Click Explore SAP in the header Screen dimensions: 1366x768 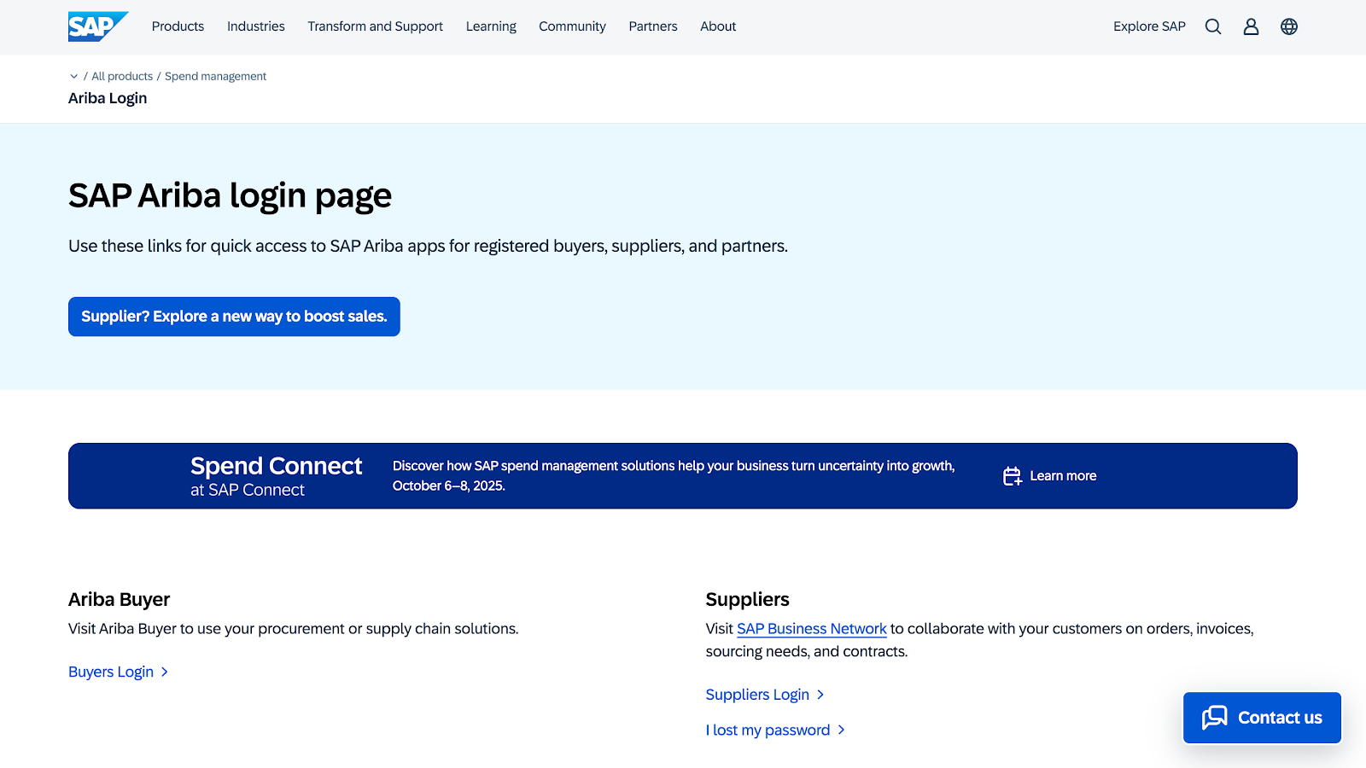point(1149,26)
